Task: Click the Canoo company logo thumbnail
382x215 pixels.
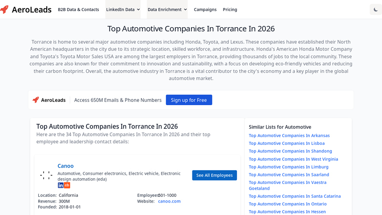Action: coord(46,175)
